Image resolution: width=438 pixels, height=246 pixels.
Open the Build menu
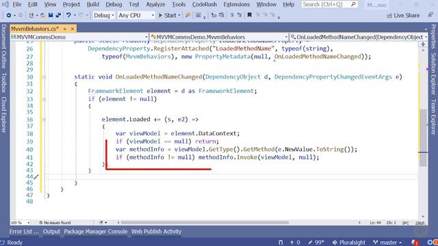(x=93, y=5)
